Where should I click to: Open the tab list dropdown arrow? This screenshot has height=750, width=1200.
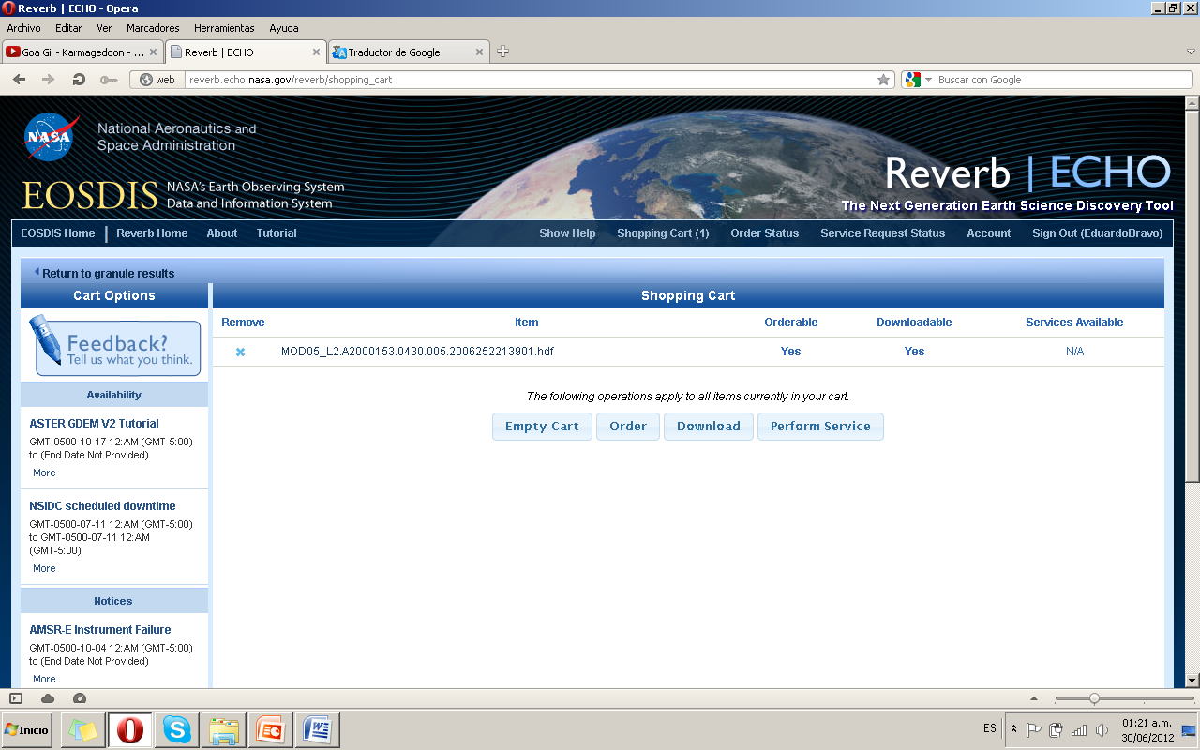click(x=1191, y=52)
